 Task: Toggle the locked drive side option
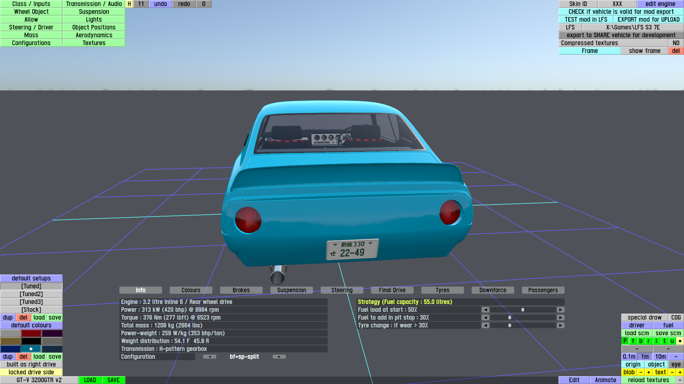pos(31,372)
